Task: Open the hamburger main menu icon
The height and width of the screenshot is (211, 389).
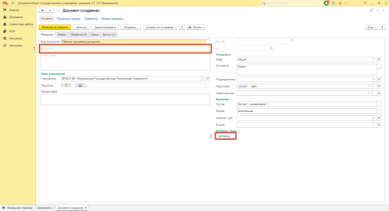Action: click(13, 3)
